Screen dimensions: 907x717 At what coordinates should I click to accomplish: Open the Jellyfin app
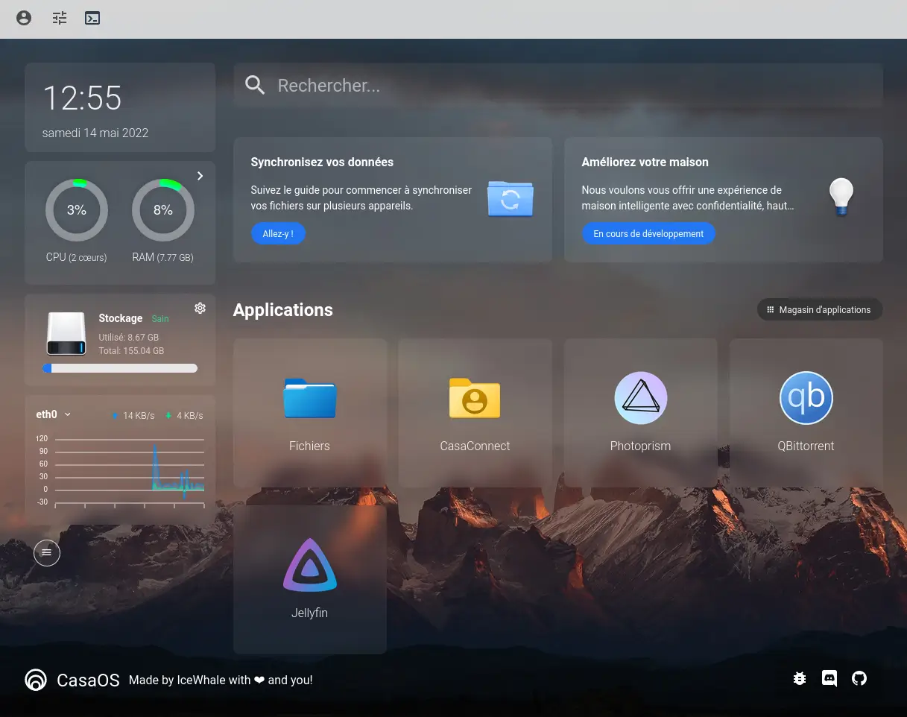point(309,579)
